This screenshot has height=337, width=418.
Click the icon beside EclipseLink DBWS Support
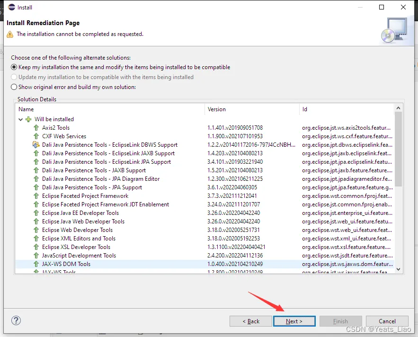coord(36,145)
